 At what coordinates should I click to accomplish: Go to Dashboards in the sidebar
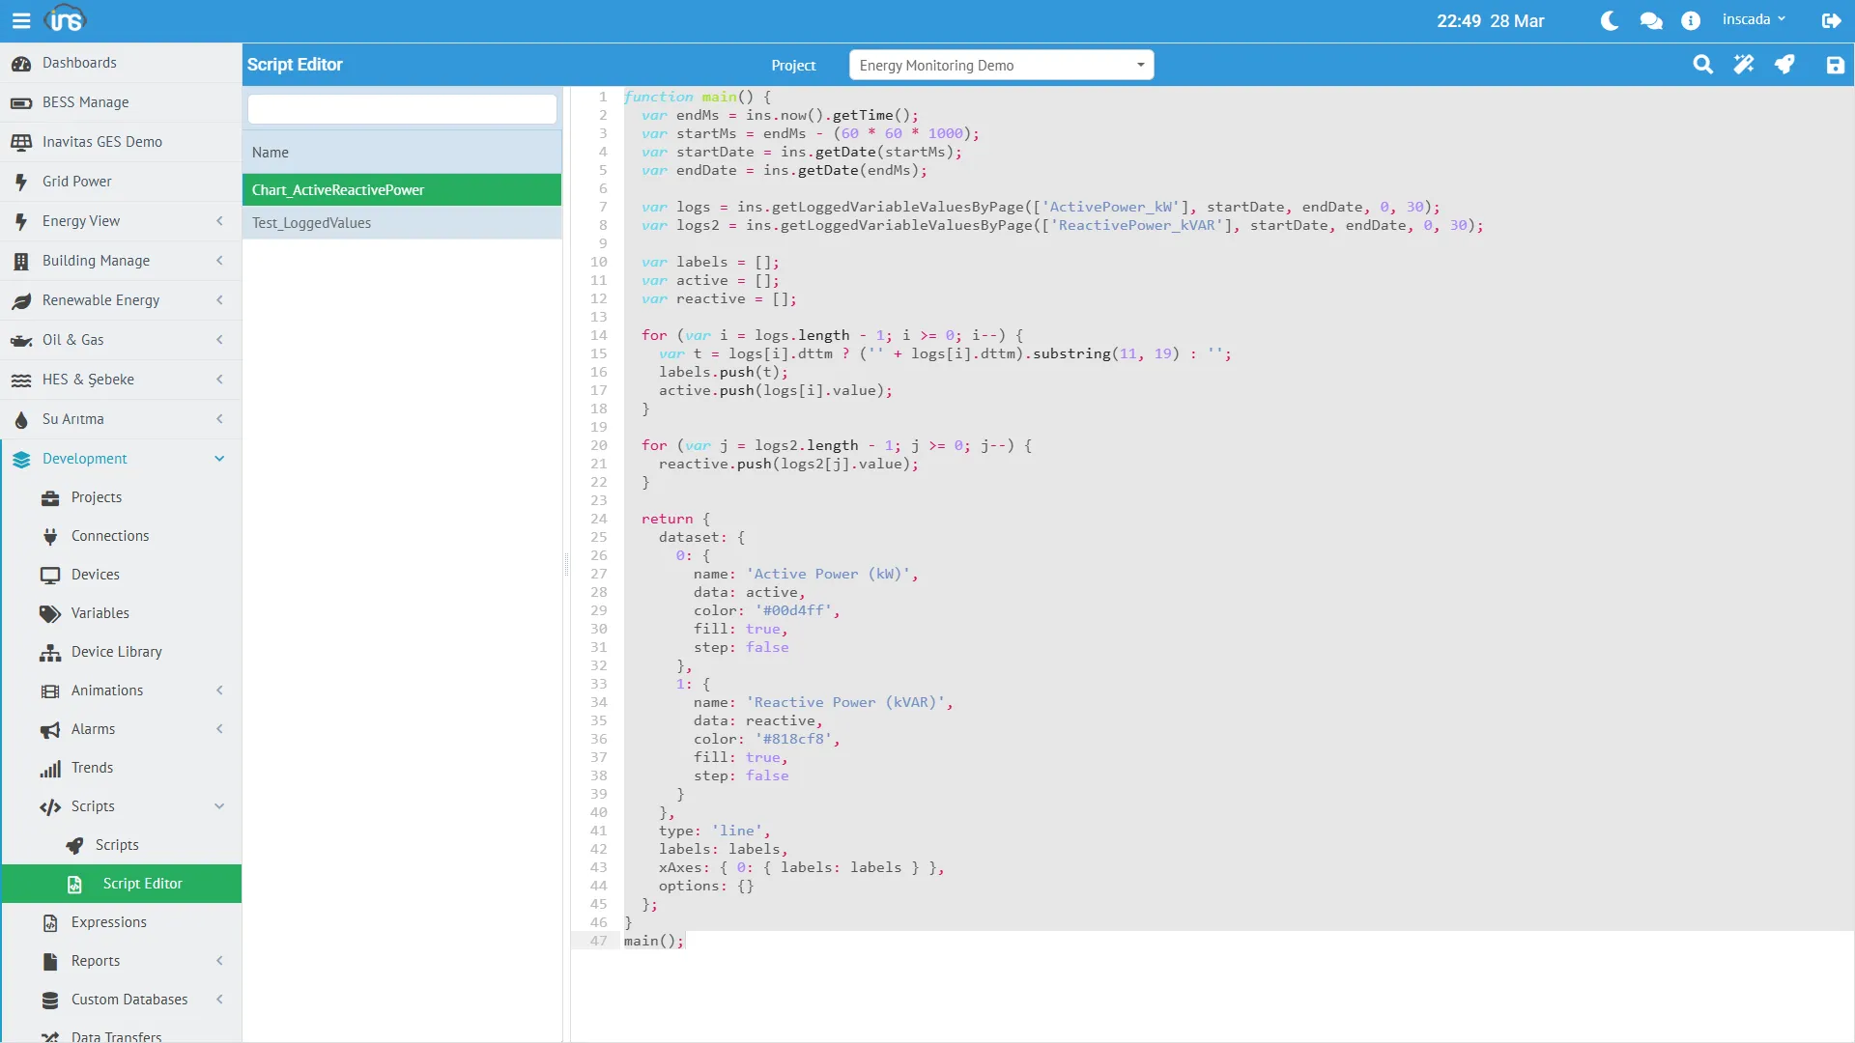pyautogui.click(x=78, y=62)
